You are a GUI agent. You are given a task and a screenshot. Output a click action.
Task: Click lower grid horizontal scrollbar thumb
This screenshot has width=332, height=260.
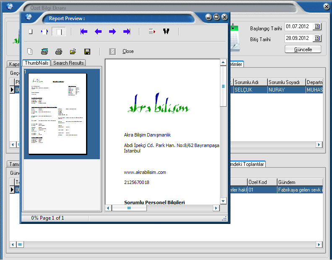20,244
